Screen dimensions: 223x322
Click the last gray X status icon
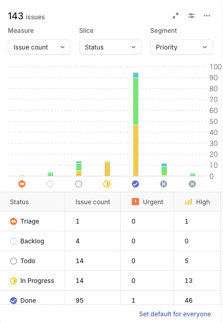click(192, 184)
